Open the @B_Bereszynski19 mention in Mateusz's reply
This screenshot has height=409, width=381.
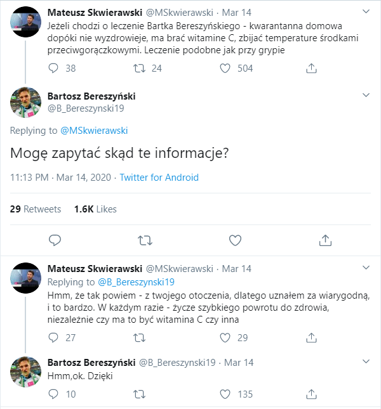tap(135, 282)
